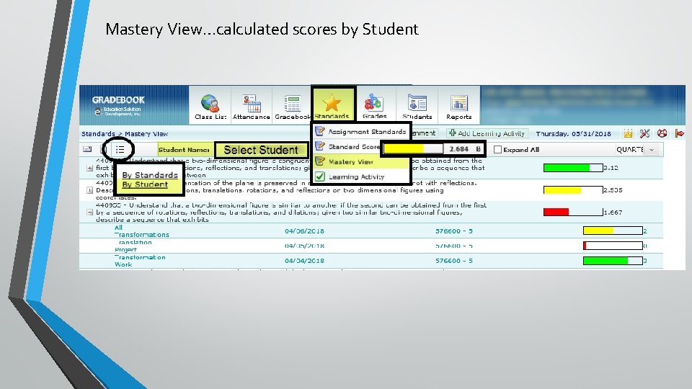The height and width of the screenshot is (389, 692).
Task: Select By Student view option
Action: (x=145, y=184)
